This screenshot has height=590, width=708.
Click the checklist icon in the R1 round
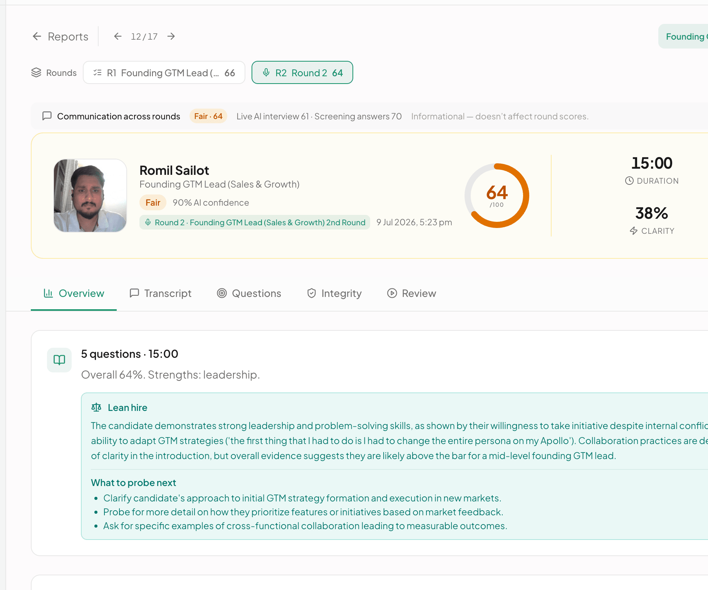(x=97, y=72)
